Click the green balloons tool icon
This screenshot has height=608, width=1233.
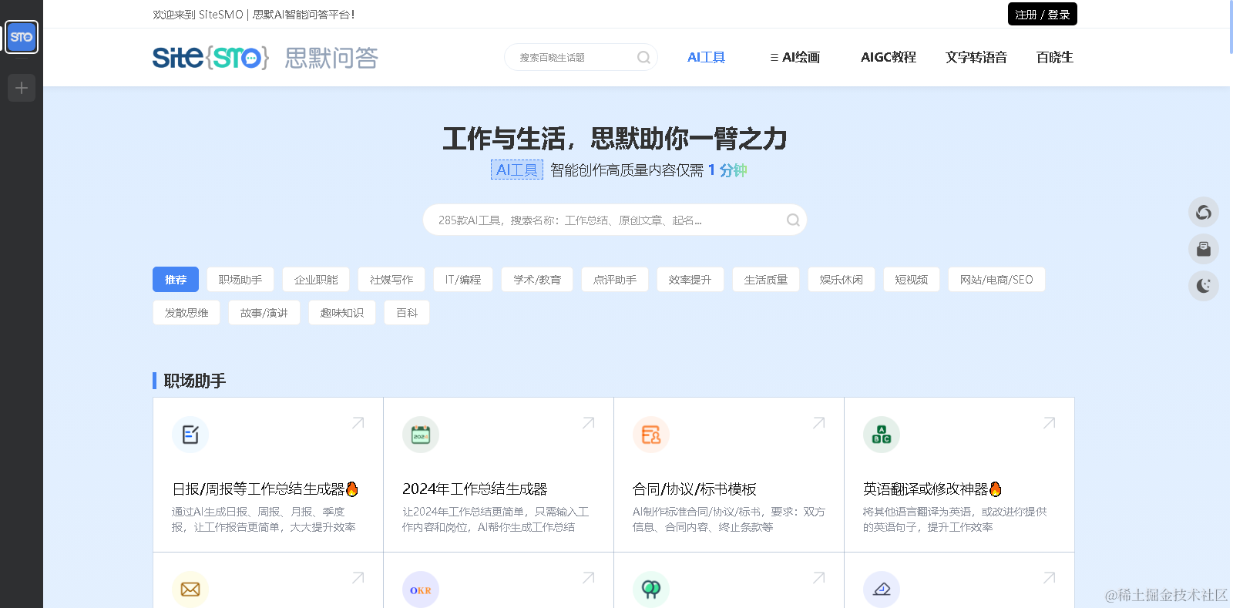[651, 590]
